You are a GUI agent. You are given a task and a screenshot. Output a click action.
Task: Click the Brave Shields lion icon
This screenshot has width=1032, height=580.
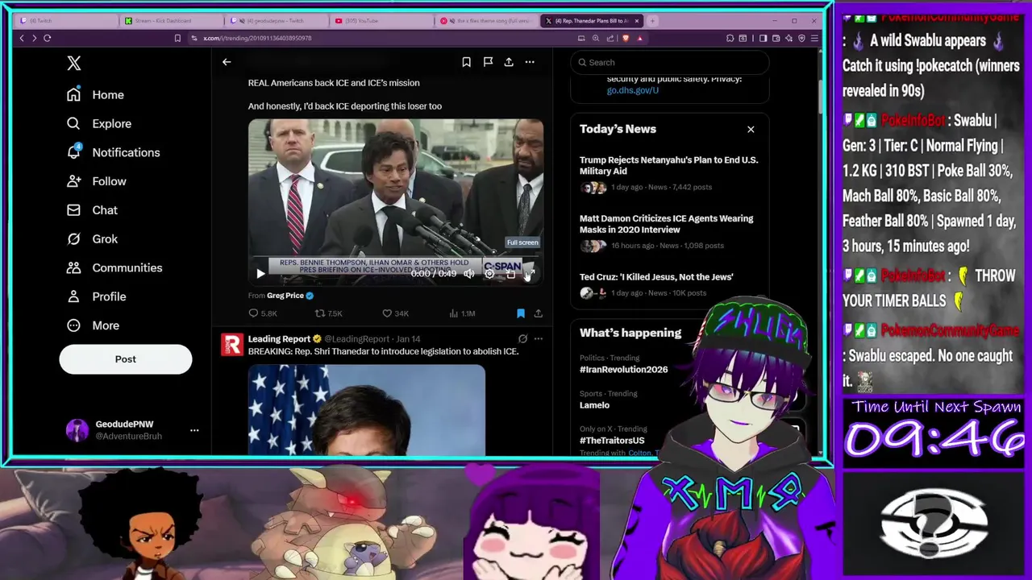pos(626,38)
